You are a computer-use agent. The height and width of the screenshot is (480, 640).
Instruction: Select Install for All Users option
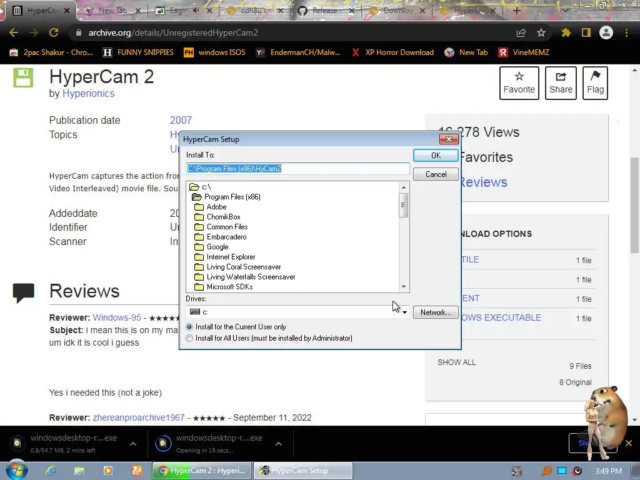(269, 338)
